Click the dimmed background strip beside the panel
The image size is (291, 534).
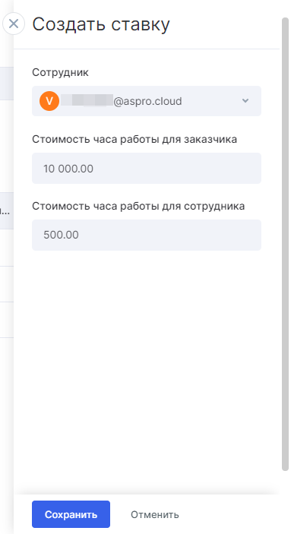(x=7, y=409)
